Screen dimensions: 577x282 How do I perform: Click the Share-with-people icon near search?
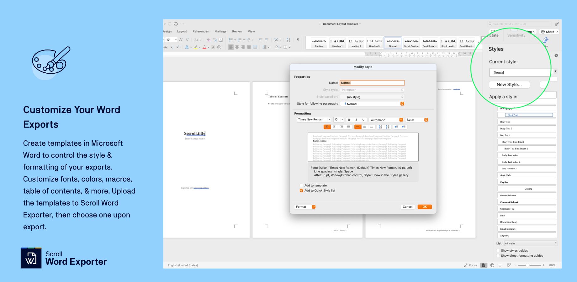tap(557, 24)
